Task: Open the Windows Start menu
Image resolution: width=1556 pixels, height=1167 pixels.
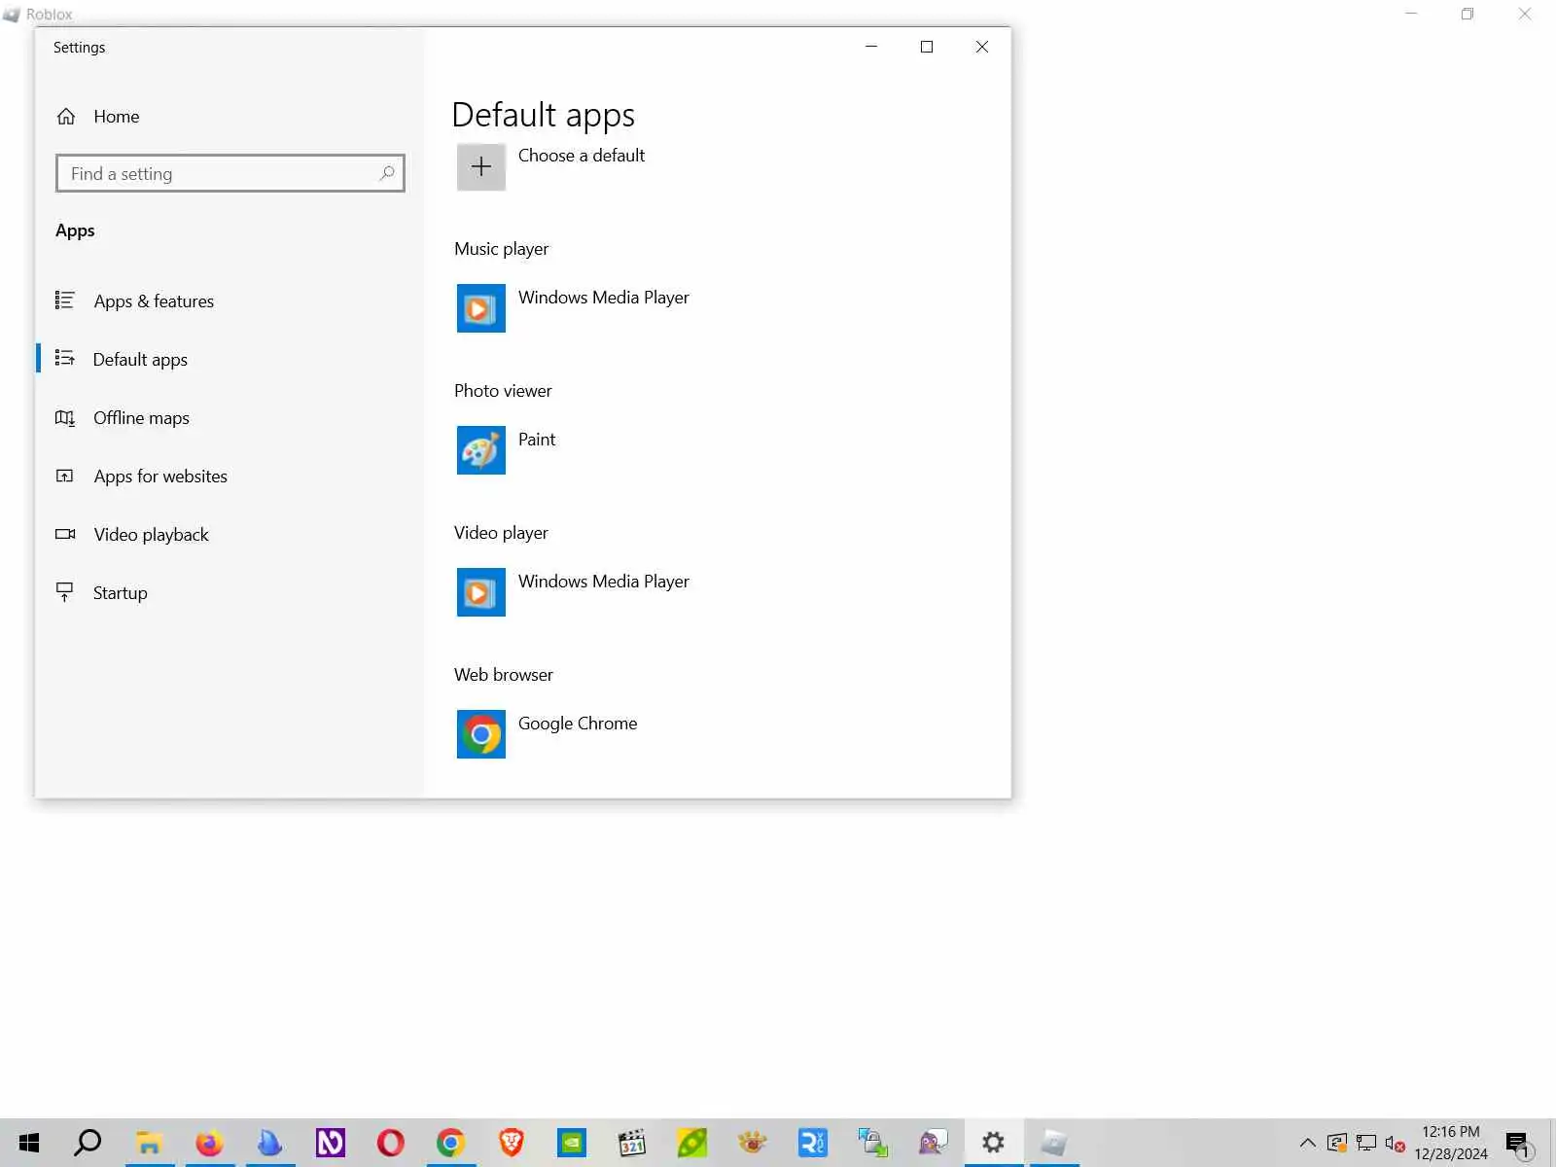Action: 29,1143
